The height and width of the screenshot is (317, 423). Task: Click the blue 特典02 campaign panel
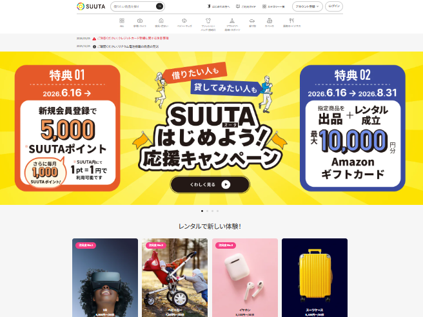point(353,128)
